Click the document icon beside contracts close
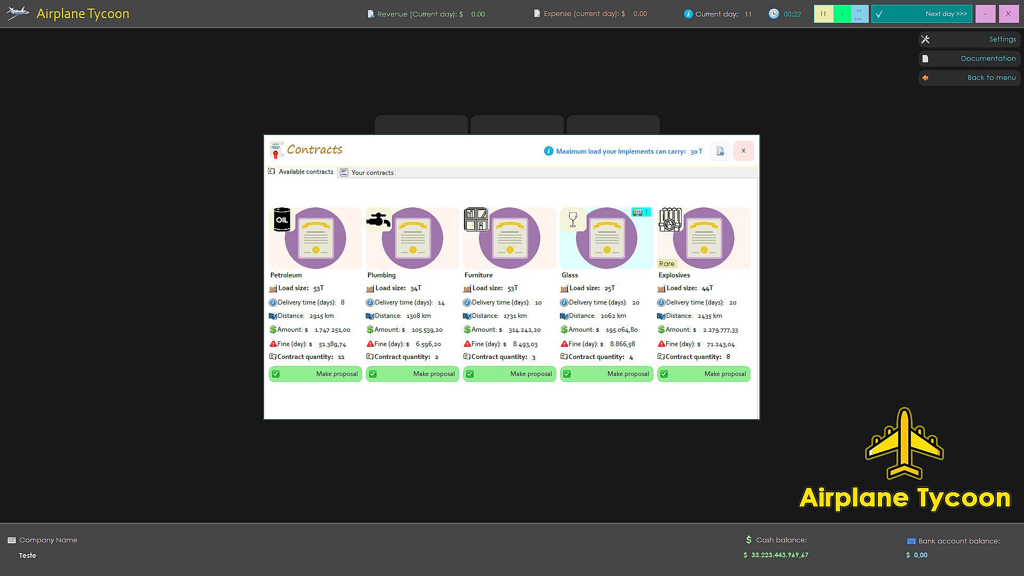Viewport: 1024px width, 576px height. click(x=720, y=151)
